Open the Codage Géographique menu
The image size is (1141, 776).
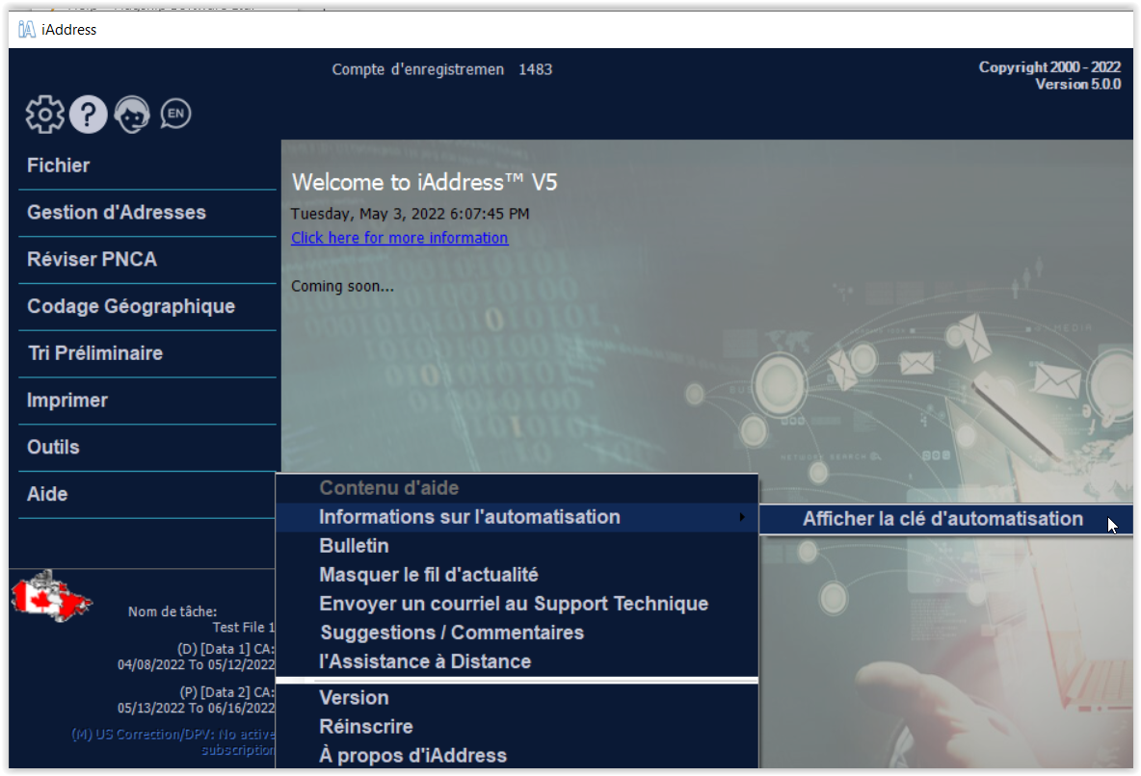(x=147, y=306)
